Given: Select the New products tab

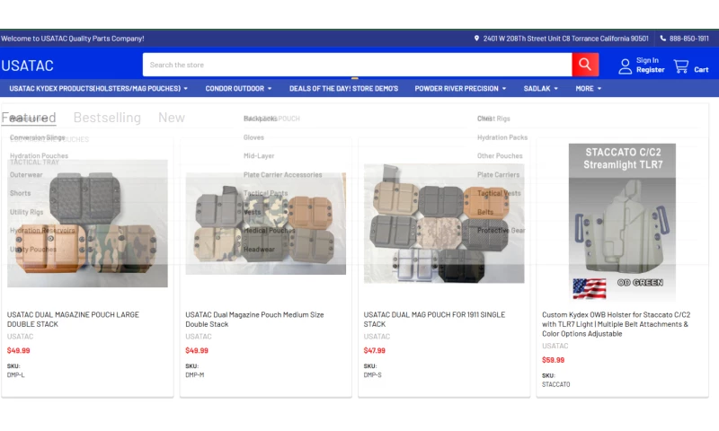Looking at the screenshot, I should 172,118.
